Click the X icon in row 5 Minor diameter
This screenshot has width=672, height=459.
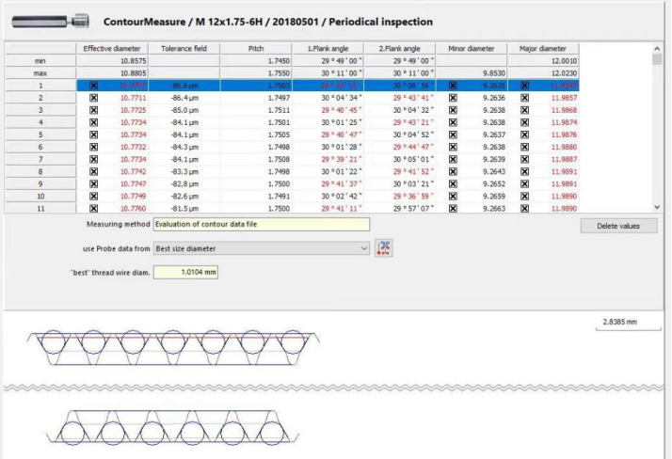(x=454, y=134)
